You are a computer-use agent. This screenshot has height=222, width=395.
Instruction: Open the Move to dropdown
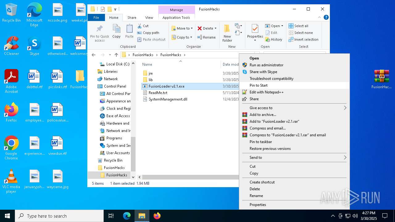182,28
